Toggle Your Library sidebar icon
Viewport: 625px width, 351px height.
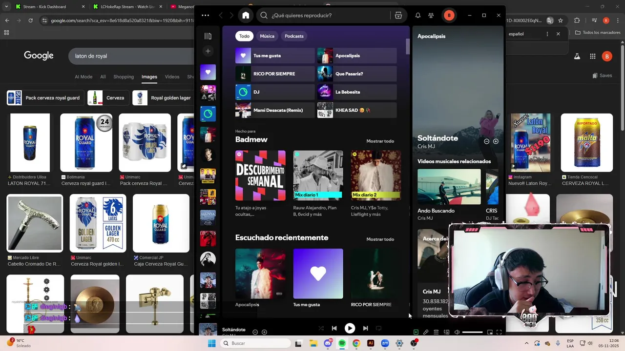click(x=208, y=36)
